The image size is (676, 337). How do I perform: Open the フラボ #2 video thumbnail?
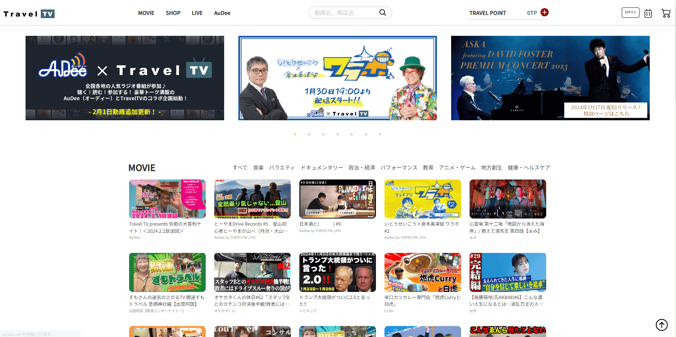(423, 199)
